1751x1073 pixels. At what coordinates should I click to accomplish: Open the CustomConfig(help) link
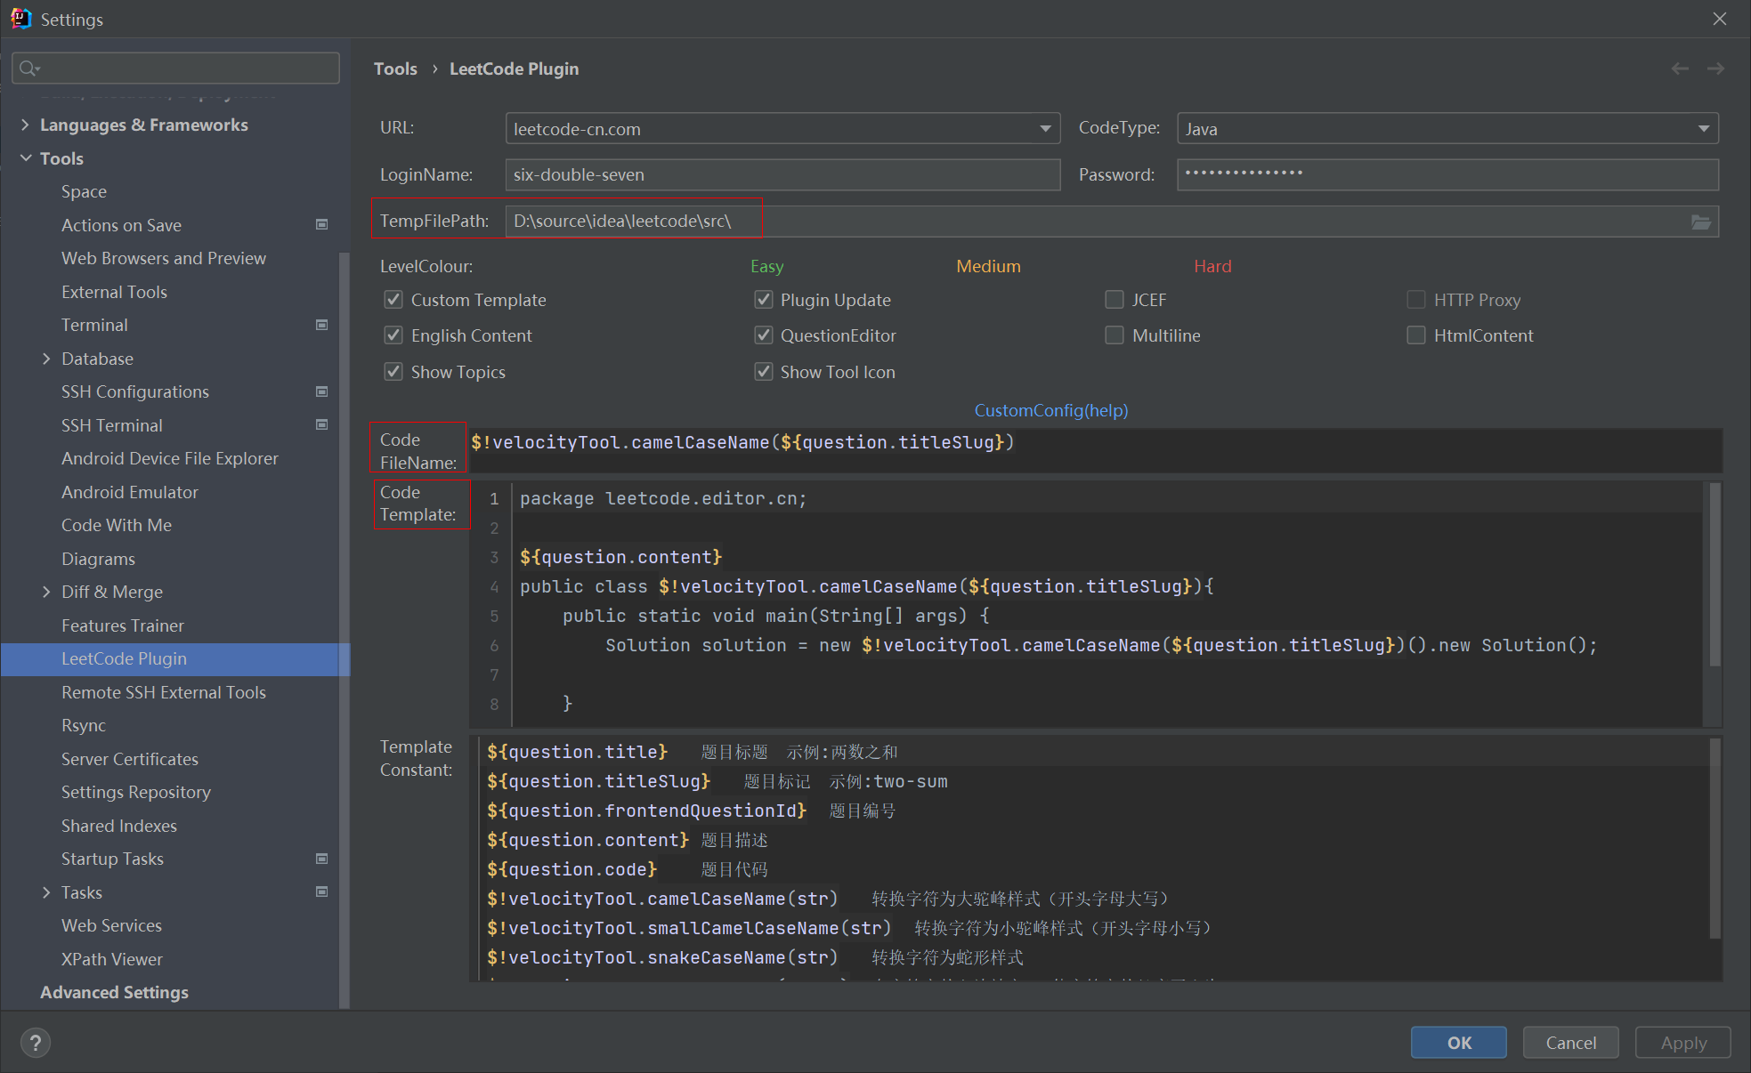point(1050,410)
